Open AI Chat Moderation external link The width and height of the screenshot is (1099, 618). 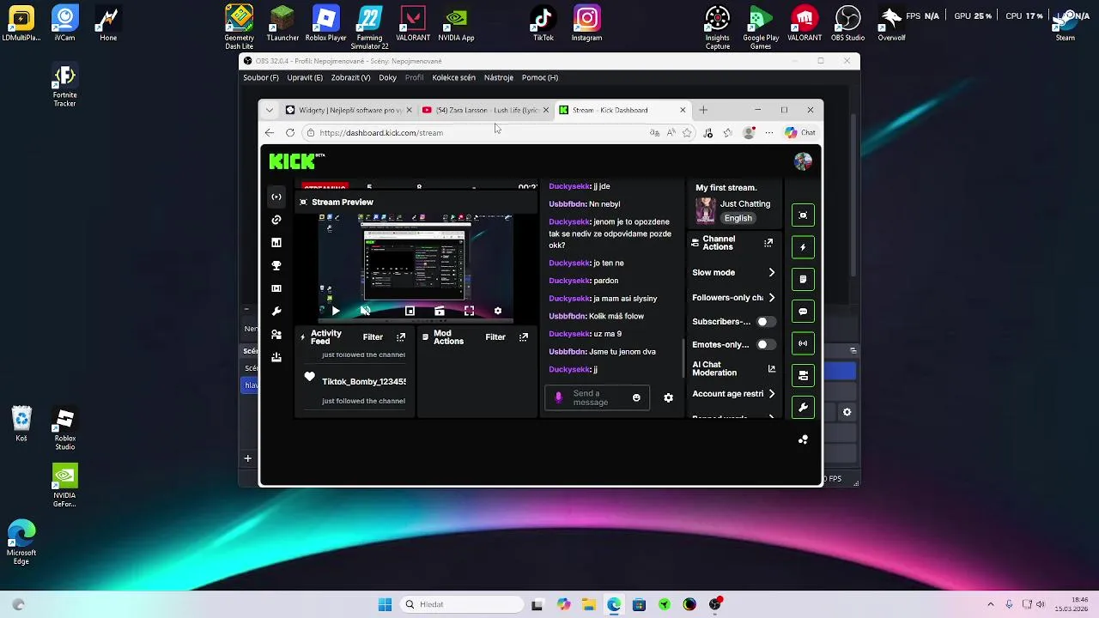771,369
